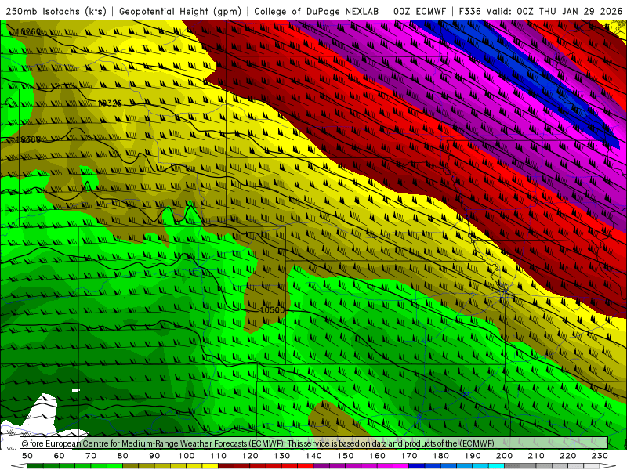Click the cyan legend swatch just left of 200

496,465
